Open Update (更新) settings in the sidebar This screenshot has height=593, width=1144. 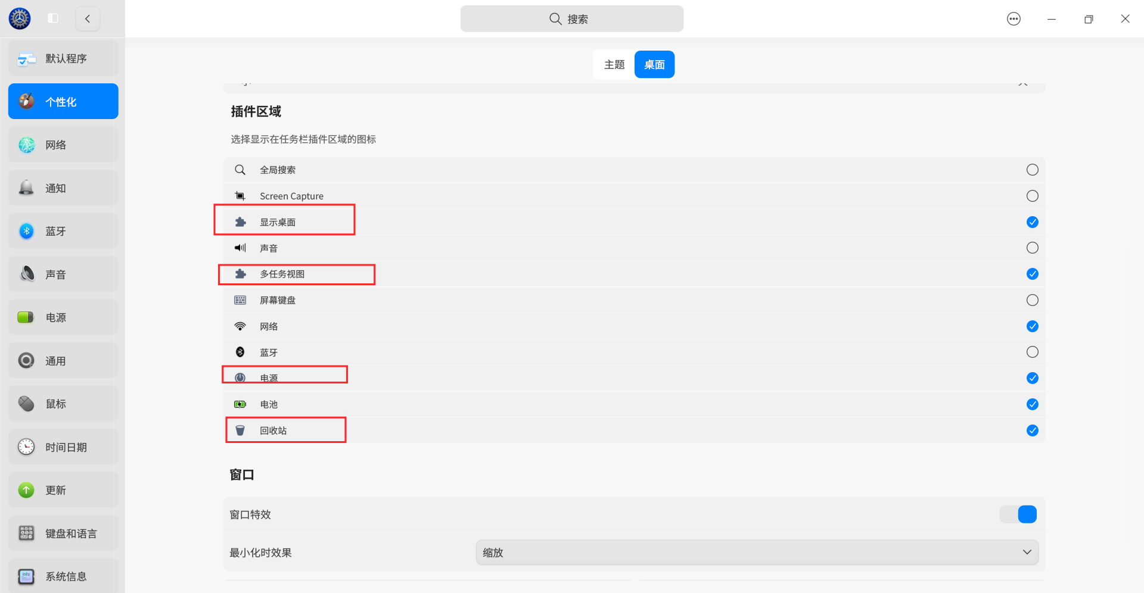point(63,490)
